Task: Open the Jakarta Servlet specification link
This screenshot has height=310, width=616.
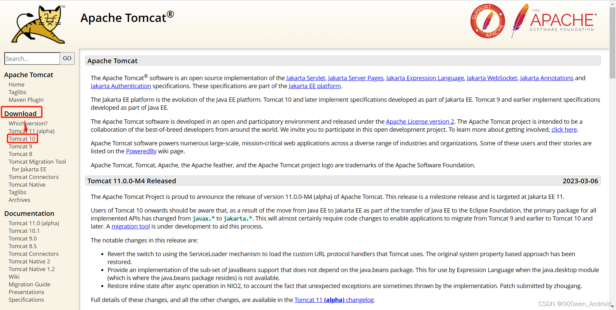Action: pyautogui.click(x=306, y=78)
